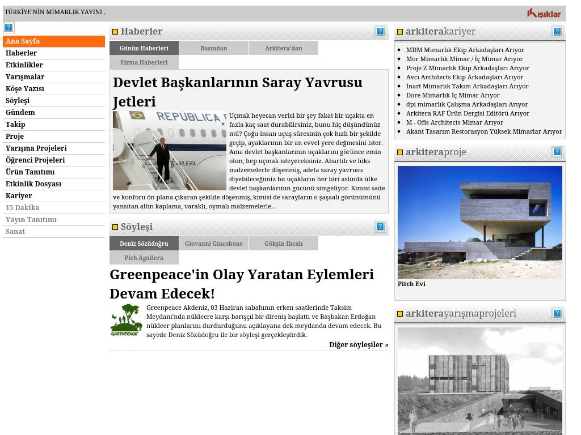Screen dimensions: 581x435
Task: Click help icon above the sidebar menu
Action: (9, 27)
